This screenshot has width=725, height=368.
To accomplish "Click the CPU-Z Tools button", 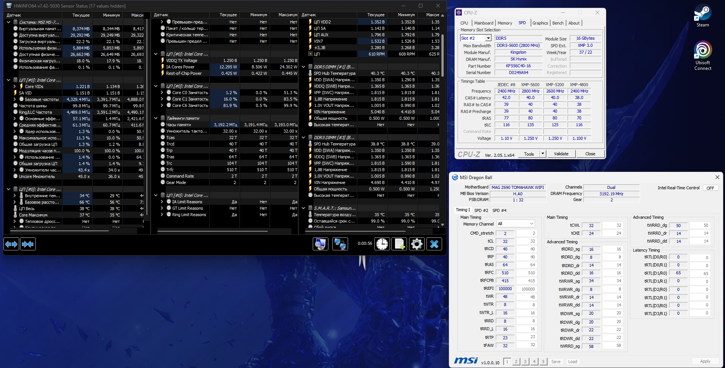I will pyautogui.click(x=529, y=154).
